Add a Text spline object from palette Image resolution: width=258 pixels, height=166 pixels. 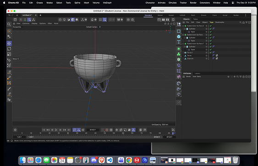click(x=179, y=42)
